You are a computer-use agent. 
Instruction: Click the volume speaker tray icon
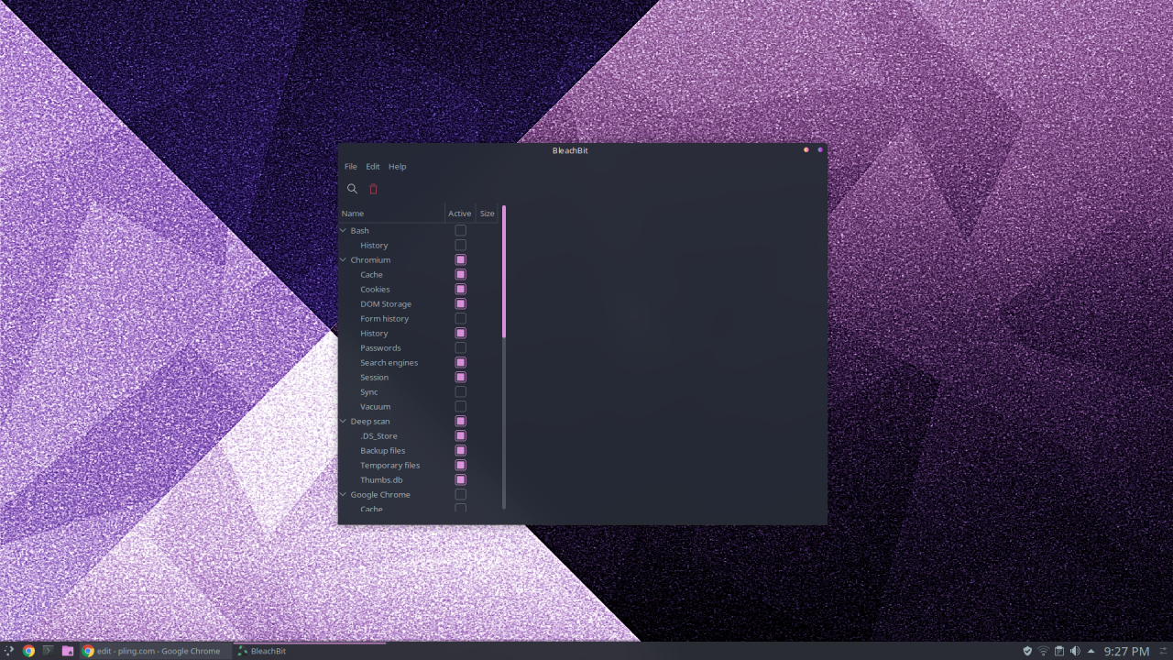coord(1075,651)
